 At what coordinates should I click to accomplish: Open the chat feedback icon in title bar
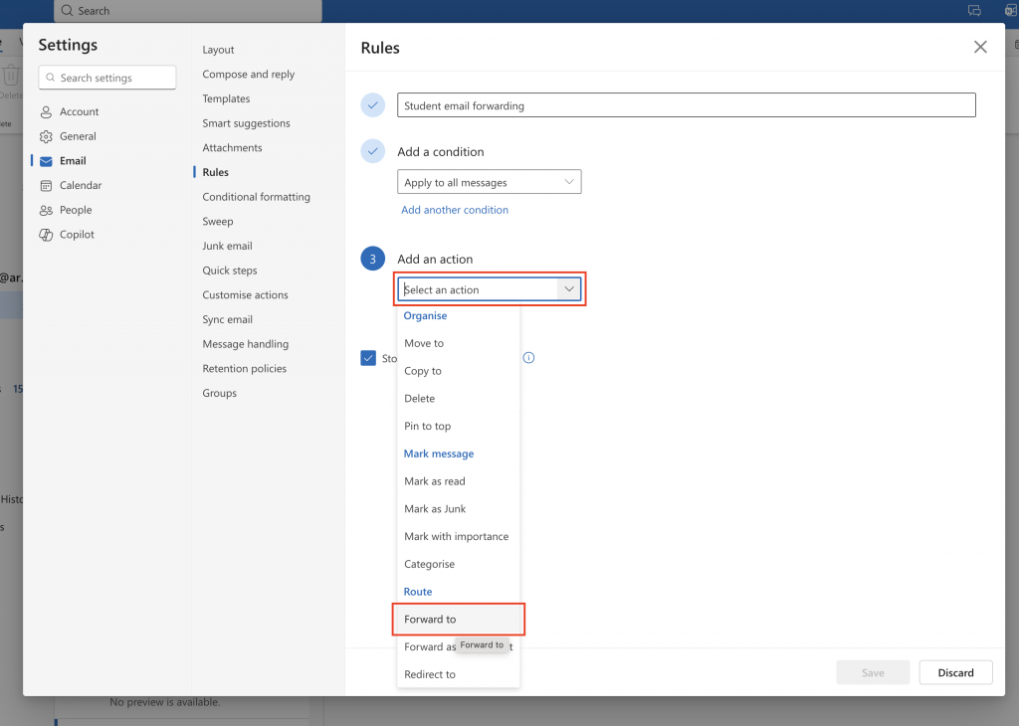[973, 11]
